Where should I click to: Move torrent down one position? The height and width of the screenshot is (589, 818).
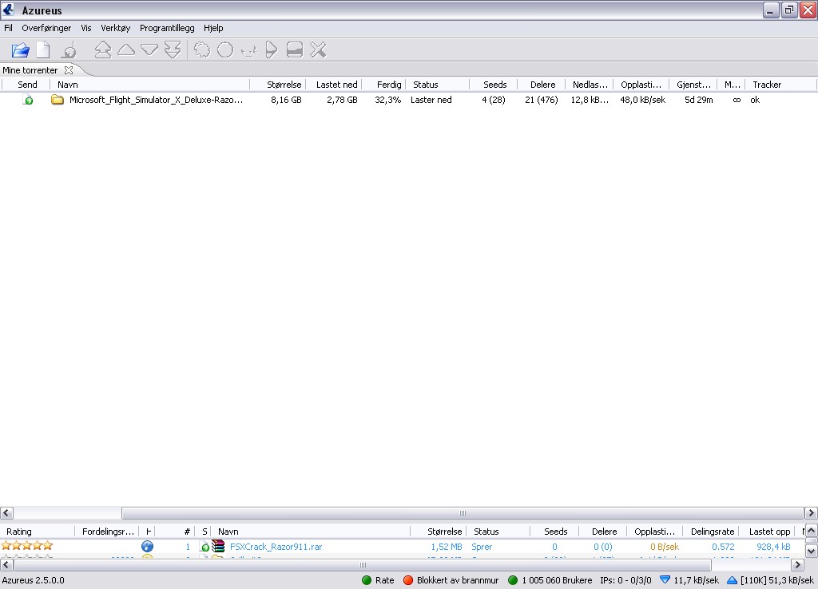149,50
